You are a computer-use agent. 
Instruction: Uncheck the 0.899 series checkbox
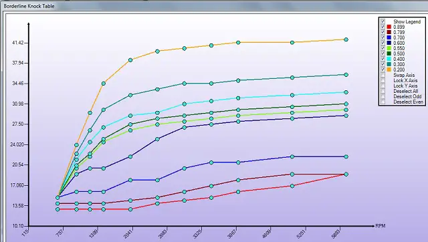coord(383,27)
